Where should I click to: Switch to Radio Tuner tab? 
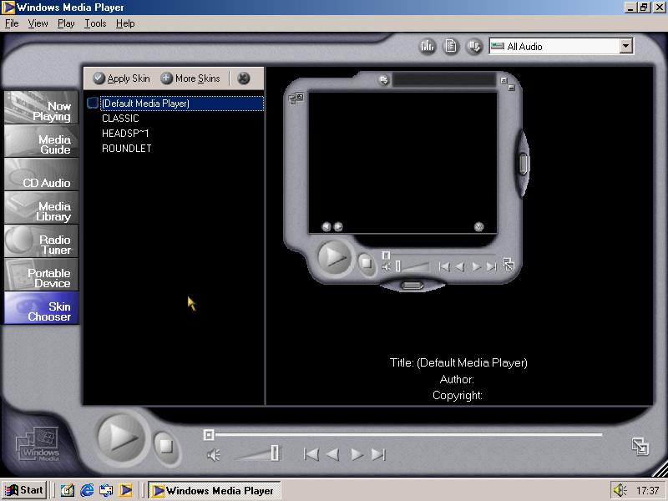pos(41,245)
